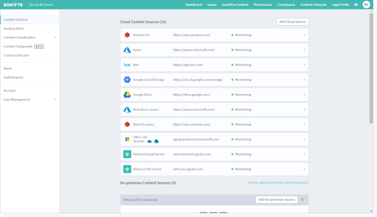Open the Legal Holds tab
The width and height of the screenshot is (377, 217).
[x=340, y=5]
